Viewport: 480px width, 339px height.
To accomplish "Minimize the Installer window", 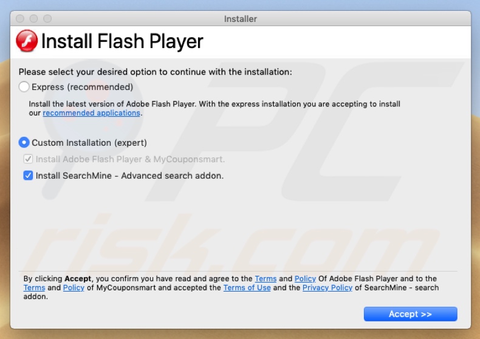I will [x=34, y=19].
